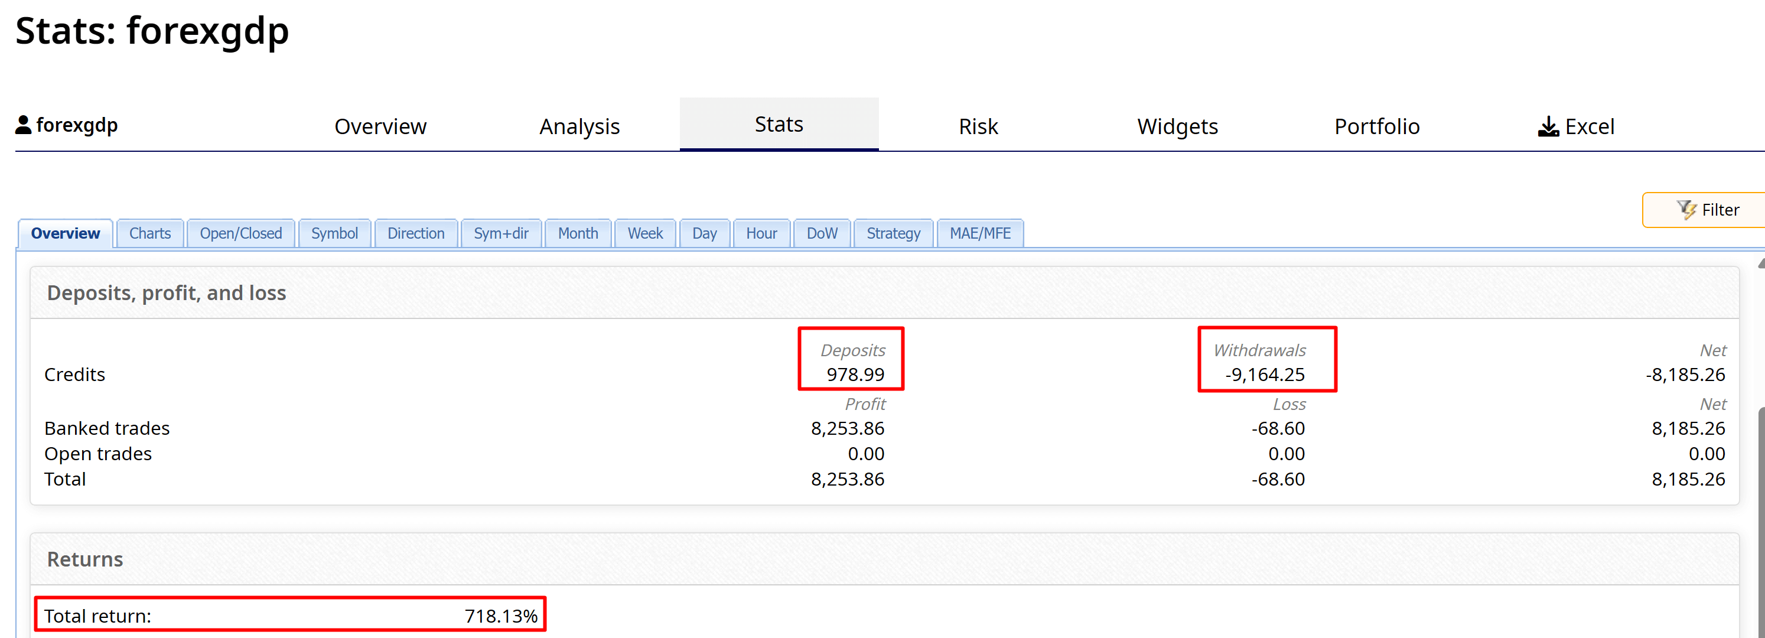
Task: Click the Returns section heading
Action: [x=85, y=559]
